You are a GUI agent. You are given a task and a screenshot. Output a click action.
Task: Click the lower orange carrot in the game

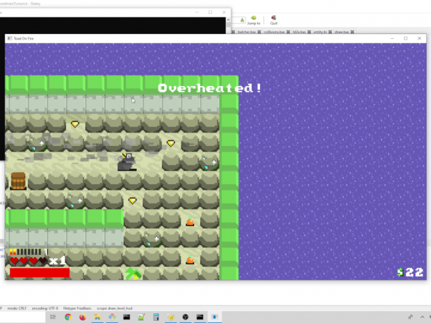(190, 260)
